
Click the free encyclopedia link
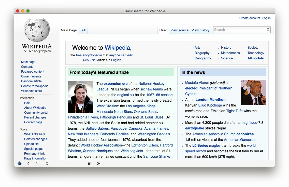[89, 55]
